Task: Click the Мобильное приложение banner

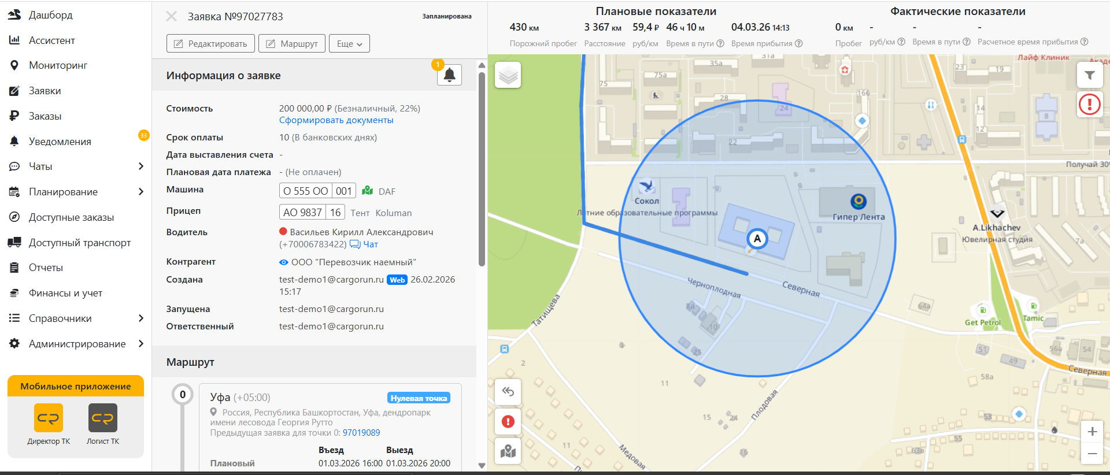Action: [x=76, y=387]
